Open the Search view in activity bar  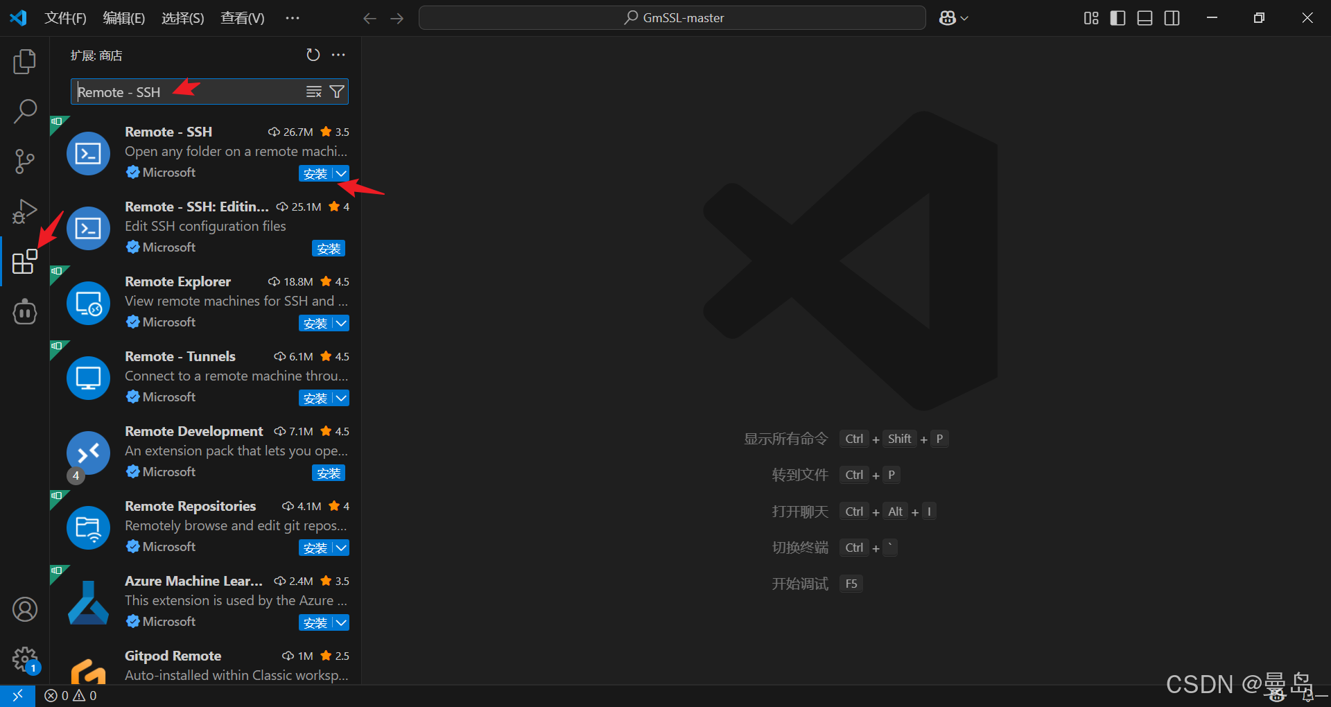coord(25,111)
